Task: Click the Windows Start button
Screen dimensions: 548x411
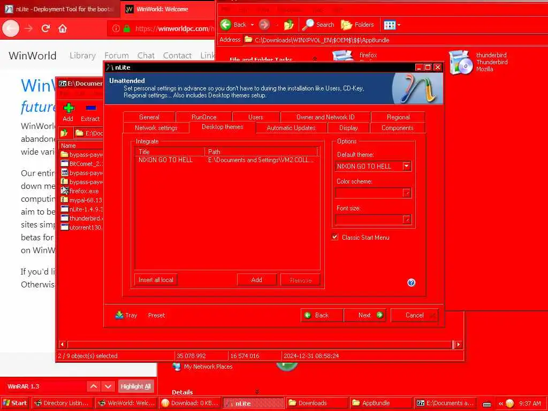Action: pos(15,403)
